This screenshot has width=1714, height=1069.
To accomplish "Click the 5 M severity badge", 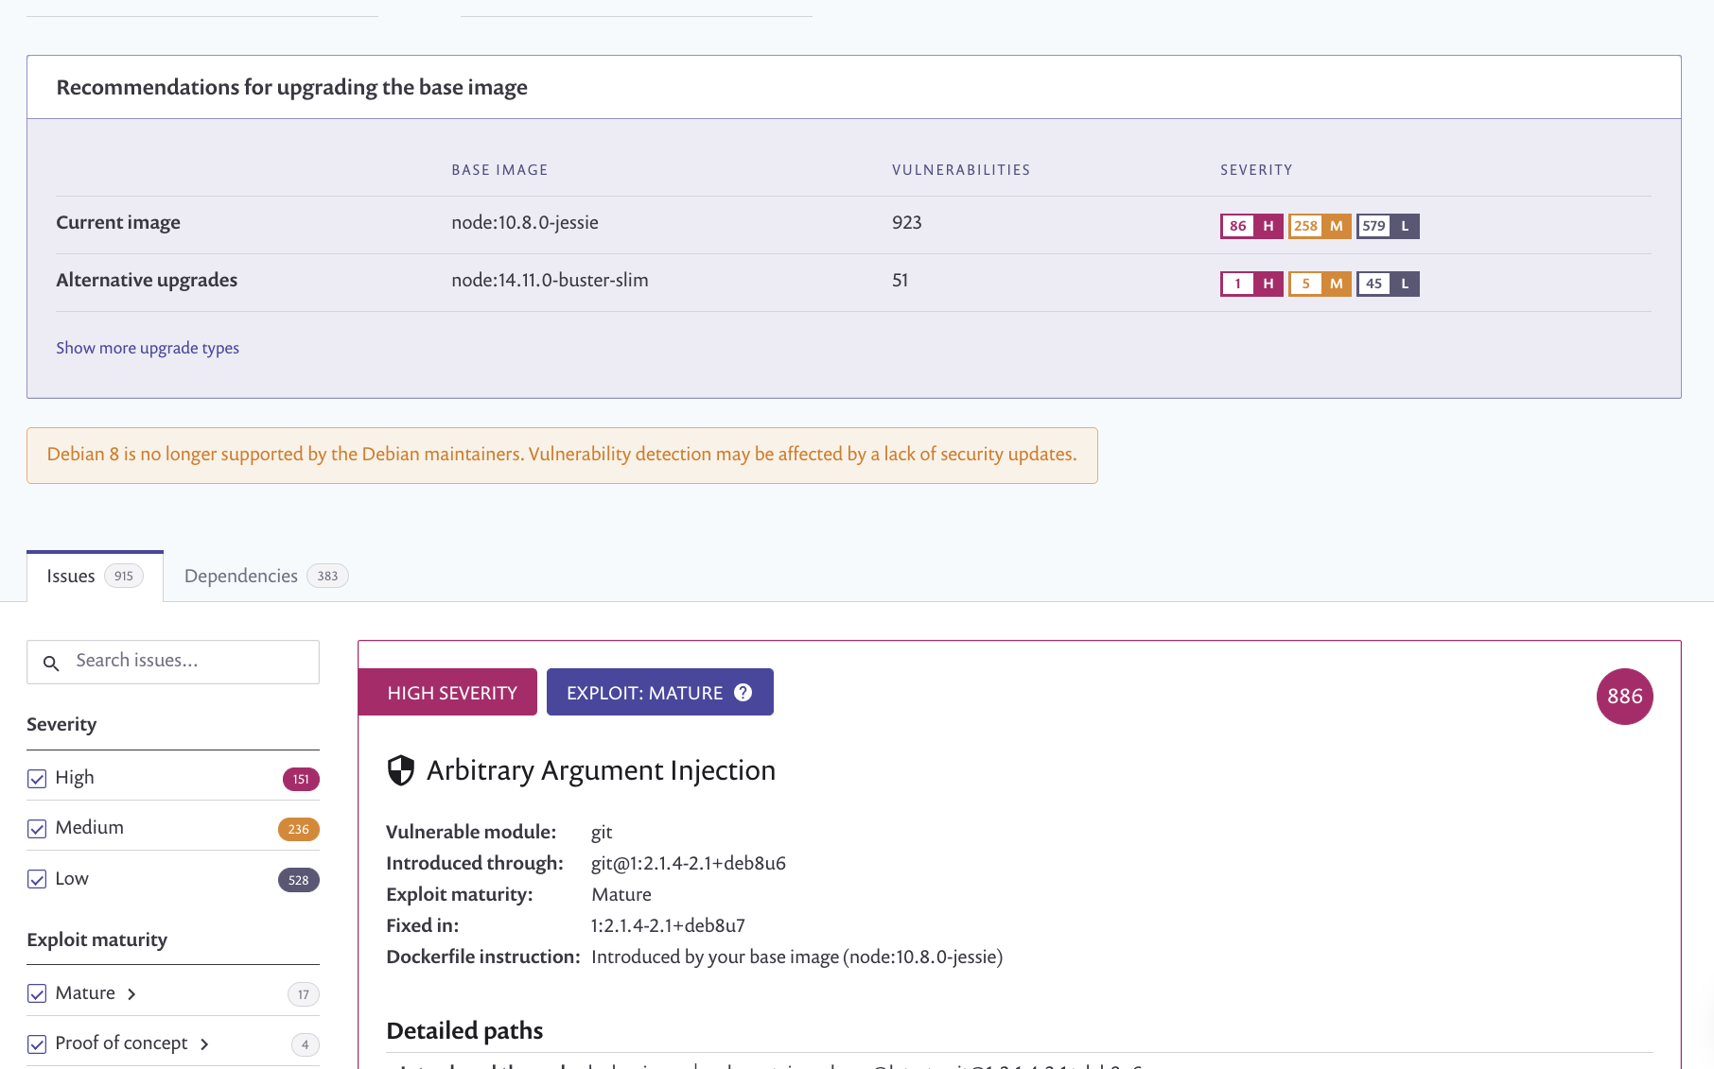I will click(x=1320, y=284).
